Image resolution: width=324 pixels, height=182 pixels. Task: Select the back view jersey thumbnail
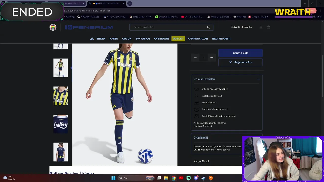[x=60, y=152]
